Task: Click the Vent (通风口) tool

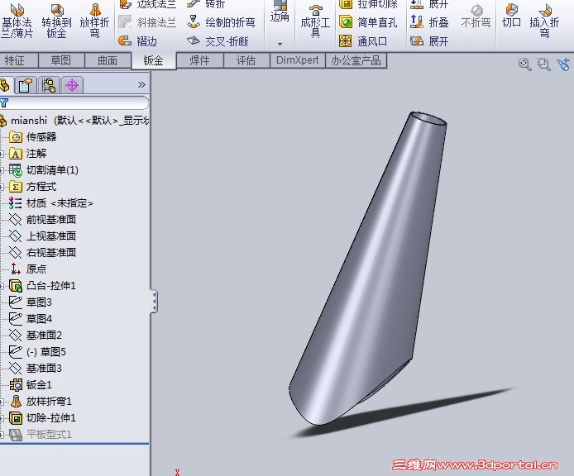Action: click(363, 41)
